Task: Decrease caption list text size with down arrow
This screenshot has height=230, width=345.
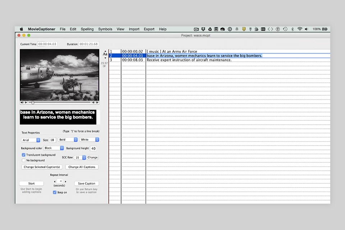Action: 105,58
